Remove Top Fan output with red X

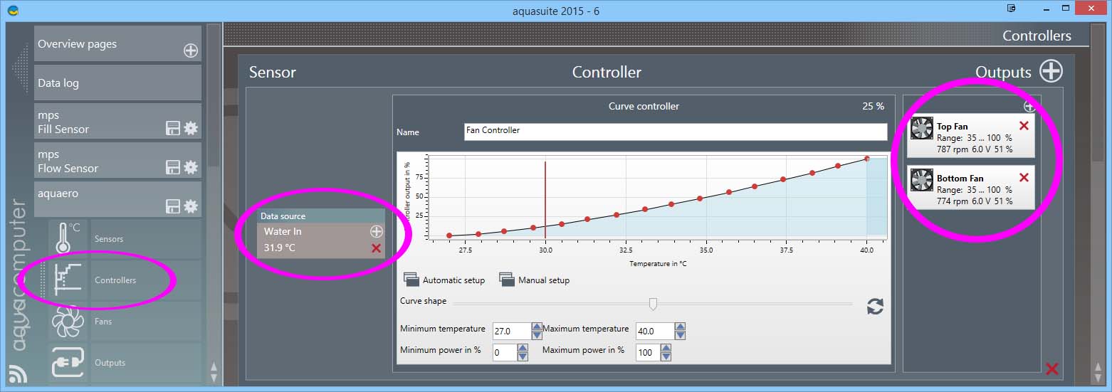(1024, 126)
